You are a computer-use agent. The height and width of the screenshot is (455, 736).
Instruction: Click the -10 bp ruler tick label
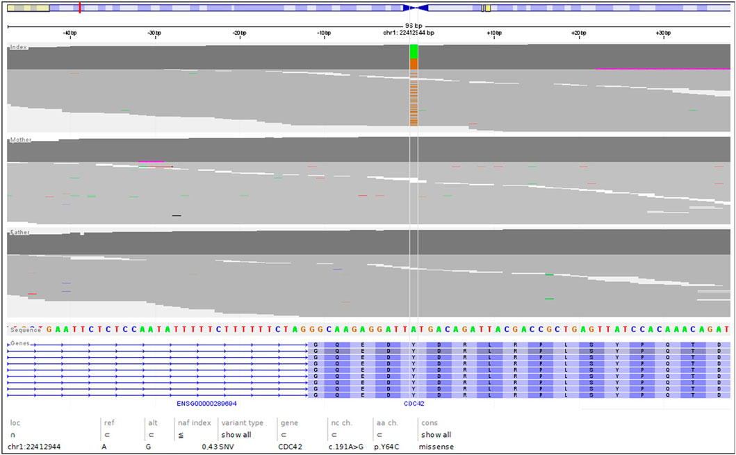click(324, 33)
